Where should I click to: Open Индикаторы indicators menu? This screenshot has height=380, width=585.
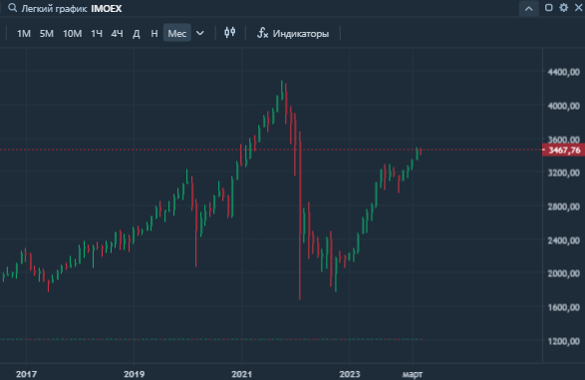click(x=293, y=33)
